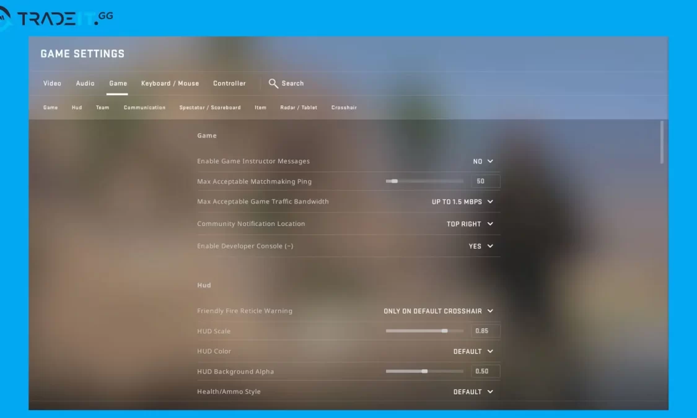Image resolution: width=697 pixels, height=418 pixels.
Task: Jump to Crosshair subsection
Action: 344,108
